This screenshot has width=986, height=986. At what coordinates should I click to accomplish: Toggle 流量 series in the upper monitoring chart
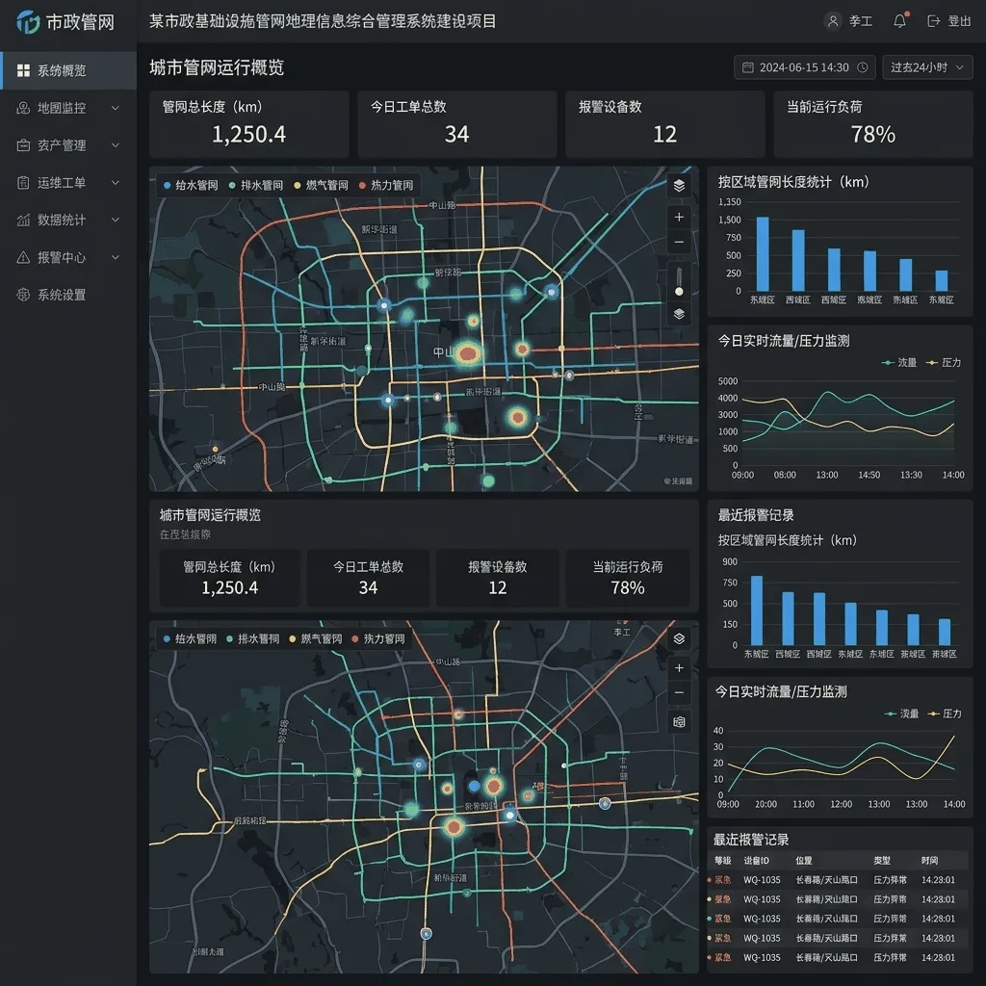(900, 363)
